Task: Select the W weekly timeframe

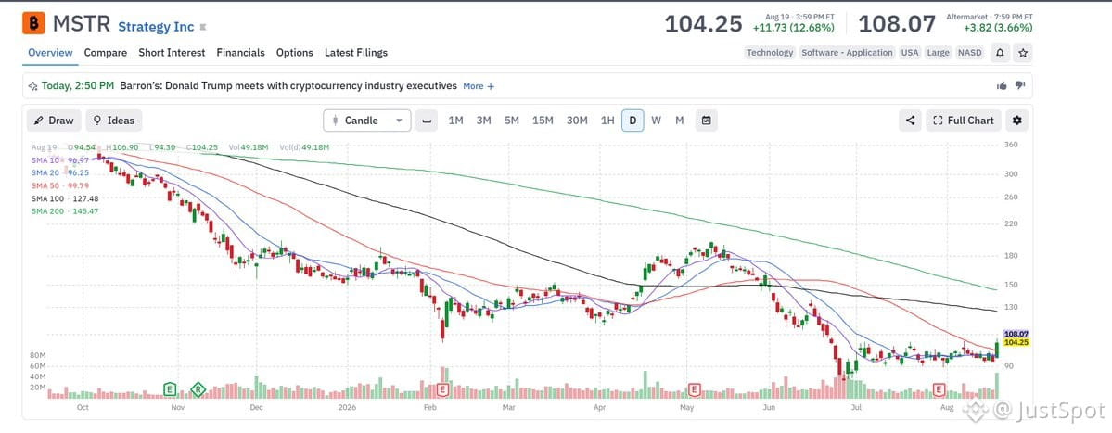Action: tap(656, 121)
